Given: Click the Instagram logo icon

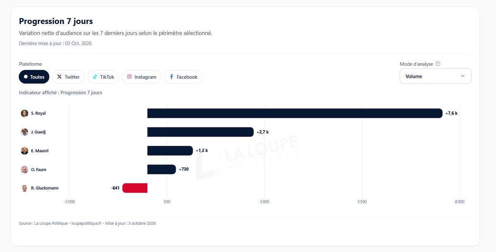Looking at the screenshot, I should [x=129, y=77].
